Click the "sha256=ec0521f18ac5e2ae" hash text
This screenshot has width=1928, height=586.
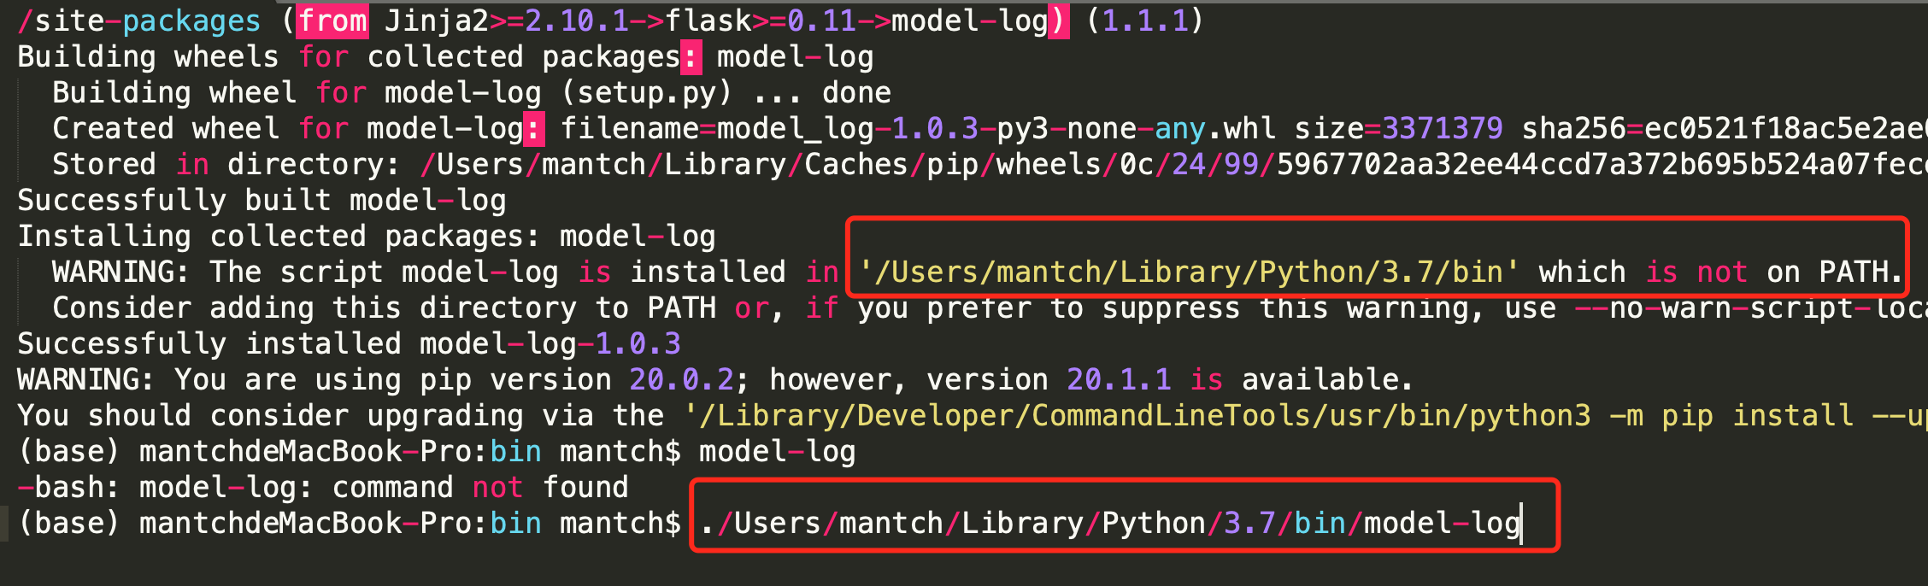click(x=1725, y=129)
